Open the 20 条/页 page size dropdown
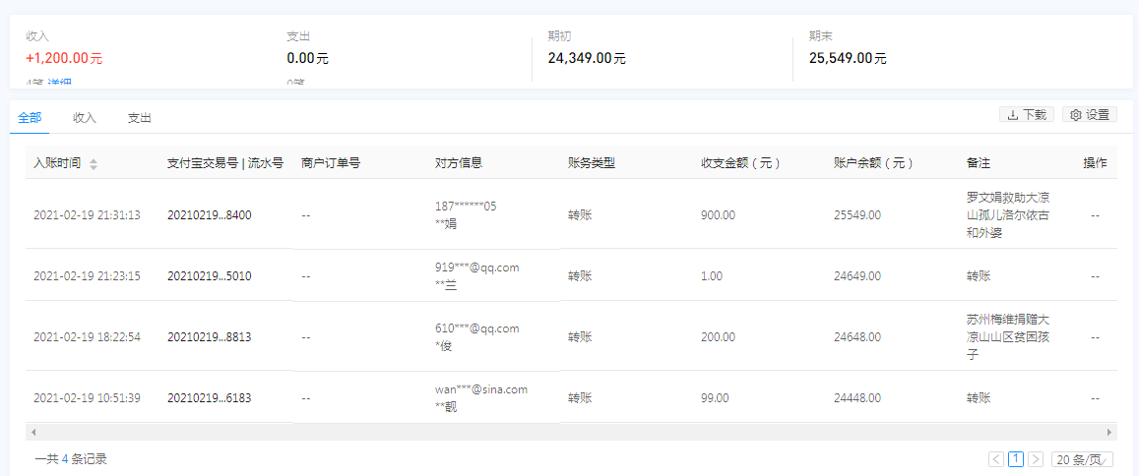 tap(1082, 459)
